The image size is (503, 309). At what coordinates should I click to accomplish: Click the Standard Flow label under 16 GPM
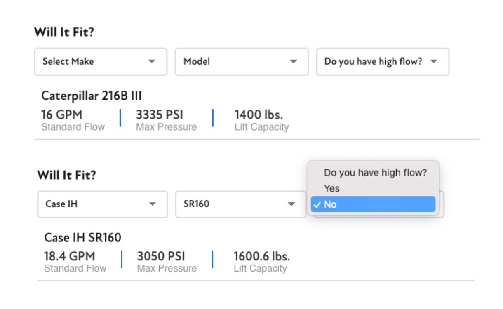click(73, 127)
